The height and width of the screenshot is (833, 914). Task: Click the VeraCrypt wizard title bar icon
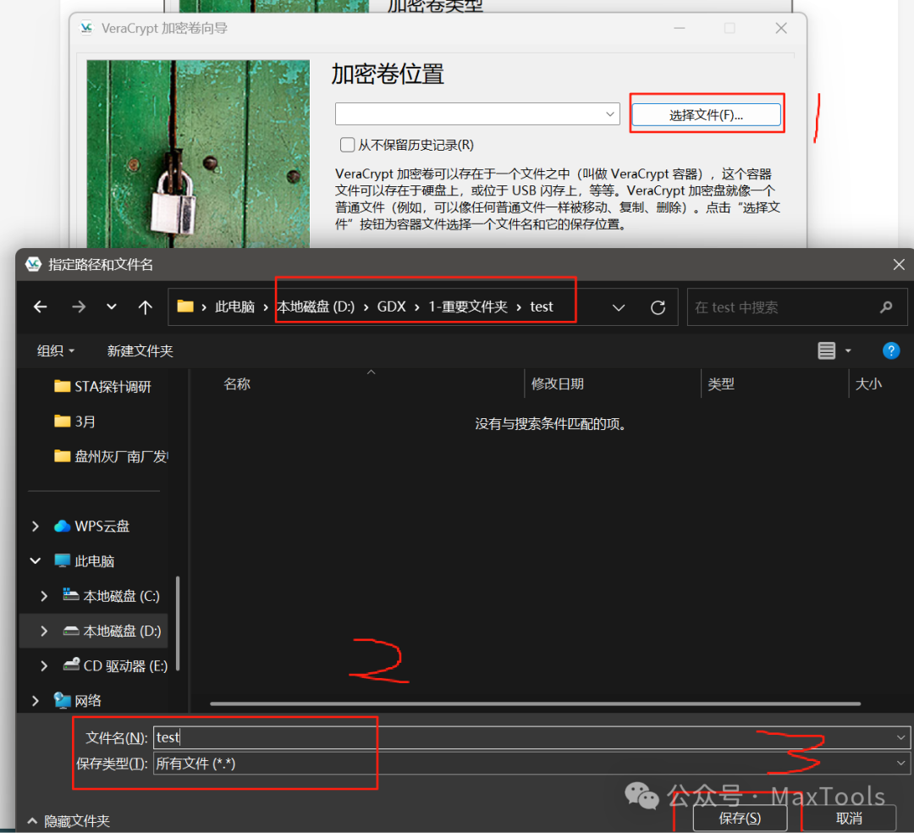[87, 28]
